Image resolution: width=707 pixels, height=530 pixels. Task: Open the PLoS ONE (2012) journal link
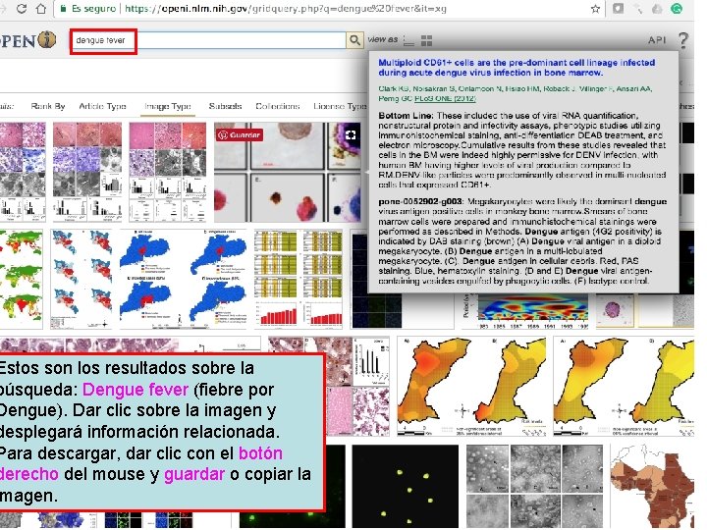click(445, 98)
